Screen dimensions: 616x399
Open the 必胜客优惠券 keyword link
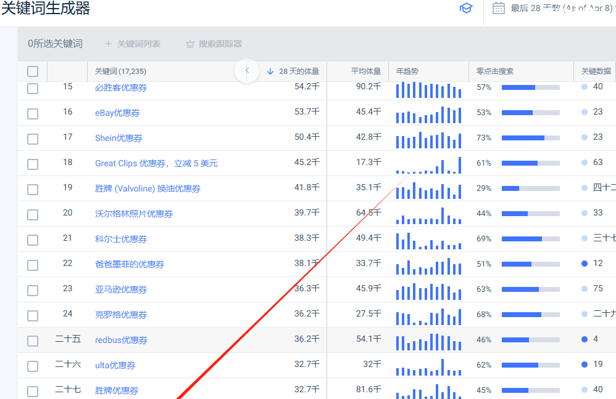pyautogui.click(x=121, y=88)
